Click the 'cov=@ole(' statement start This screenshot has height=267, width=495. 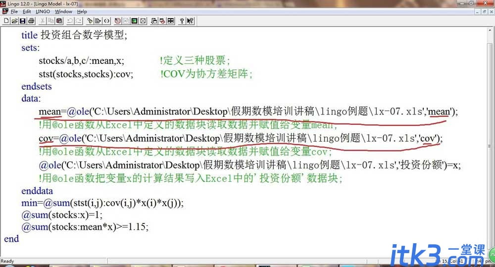(x=61, y=138)
